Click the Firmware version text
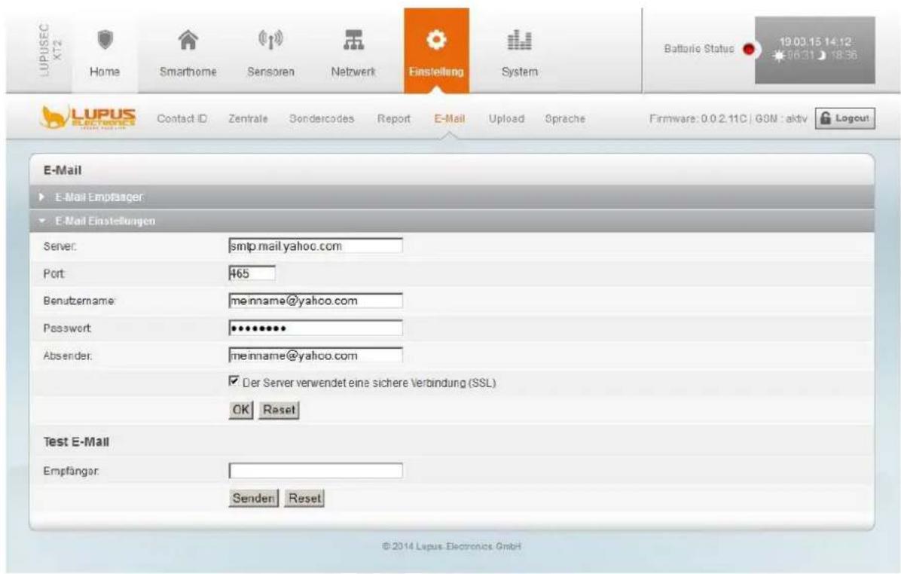The width and height of the screenshot is (901, 574). (x=698, y=119)
